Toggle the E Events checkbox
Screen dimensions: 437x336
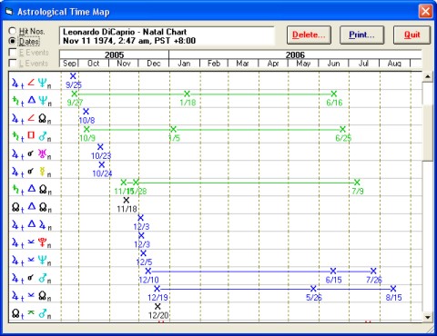[x=13, y=53]
